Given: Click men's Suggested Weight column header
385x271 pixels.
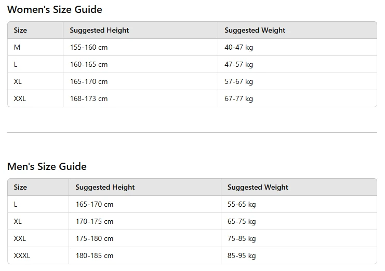Looking at the screenshot, I should 258,187.
